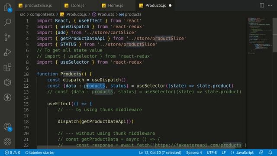The image size is (277, 156).
Task: Click the vertical editor scrollbar
Action: click(x=275, y=35)
